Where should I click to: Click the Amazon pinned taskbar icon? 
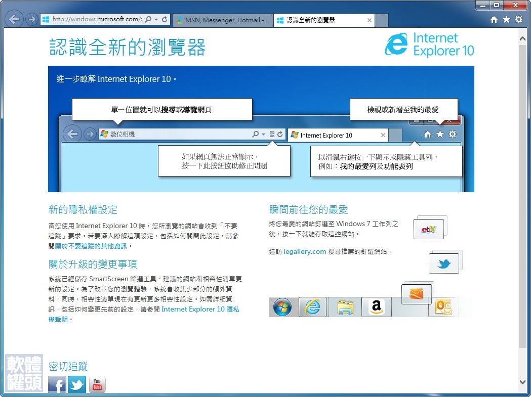point(376,307)
